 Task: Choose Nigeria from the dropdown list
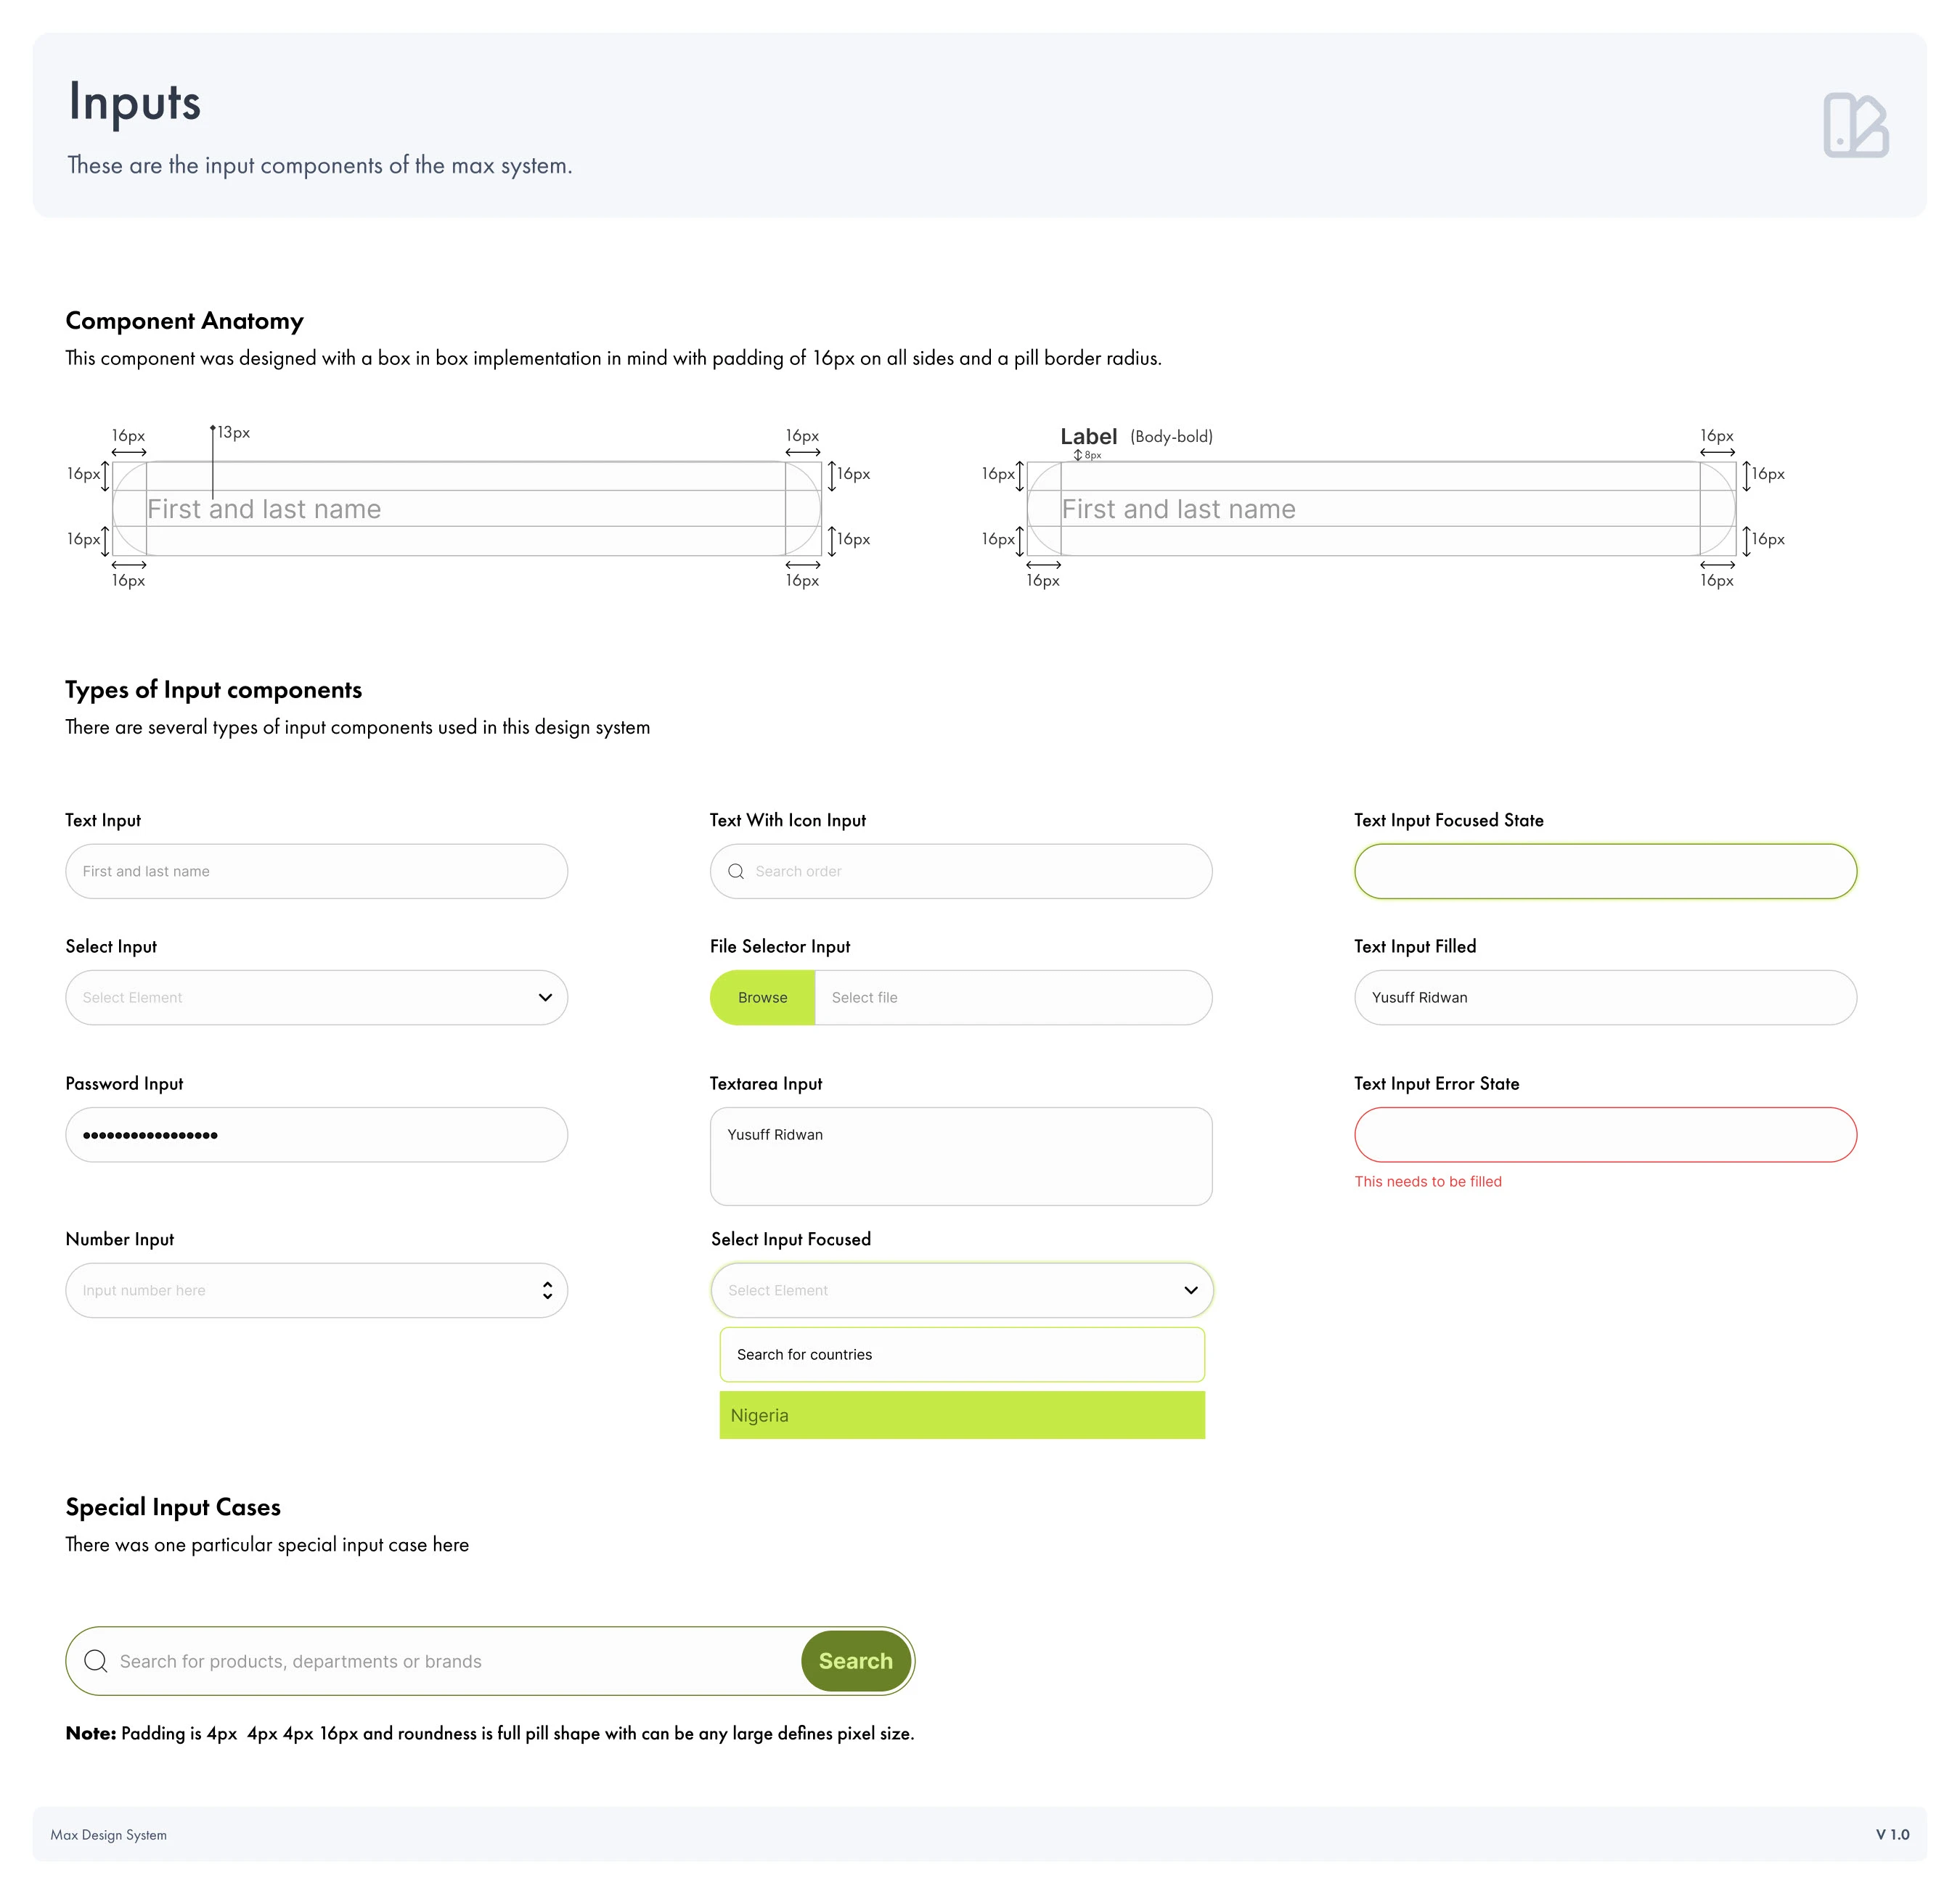point(961,1415)
